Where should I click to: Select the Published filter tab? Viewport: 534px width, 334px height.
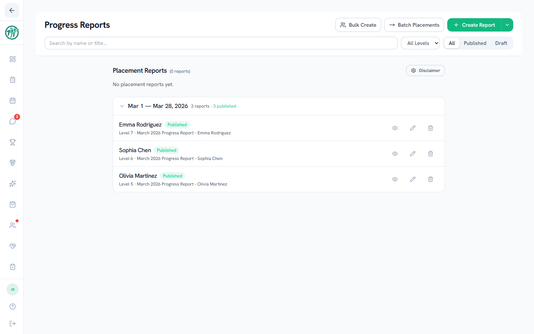[475, 43]
